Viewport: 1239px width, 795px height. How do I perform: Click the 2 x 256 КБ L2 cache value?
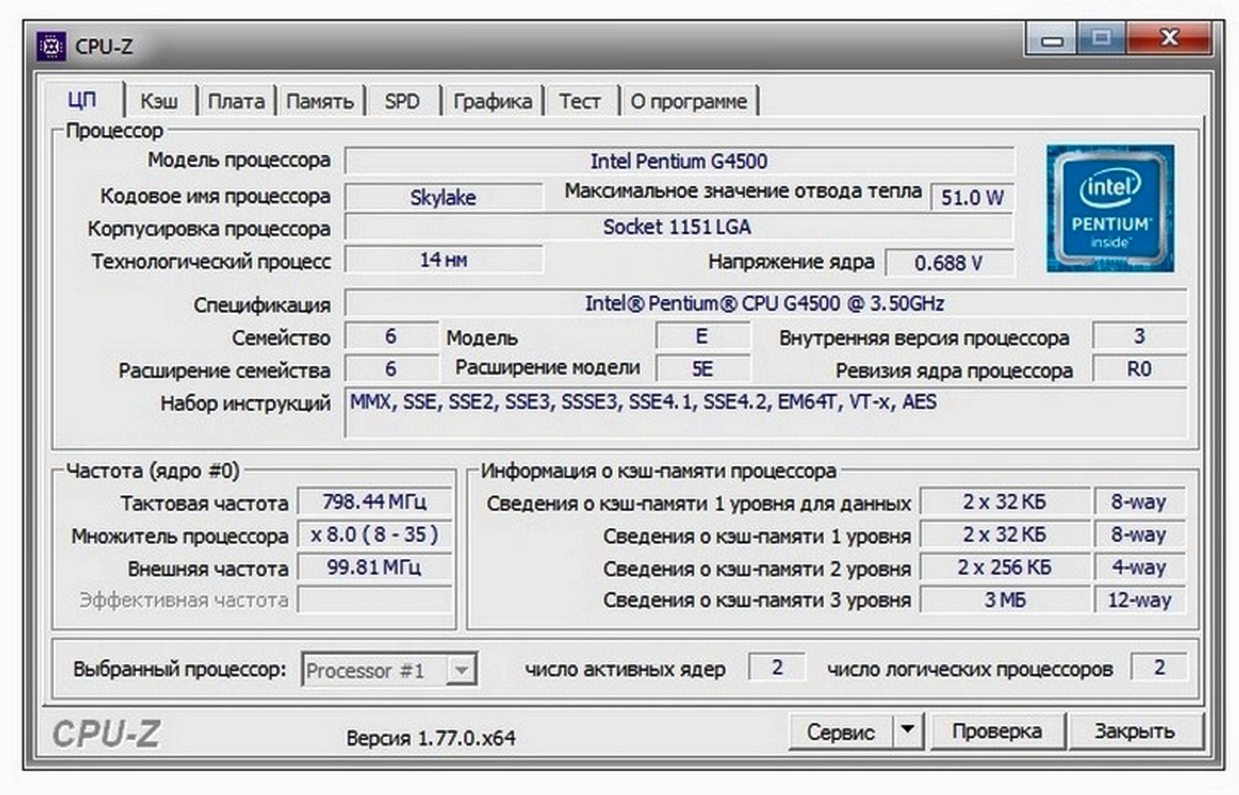coord(1004,567)
